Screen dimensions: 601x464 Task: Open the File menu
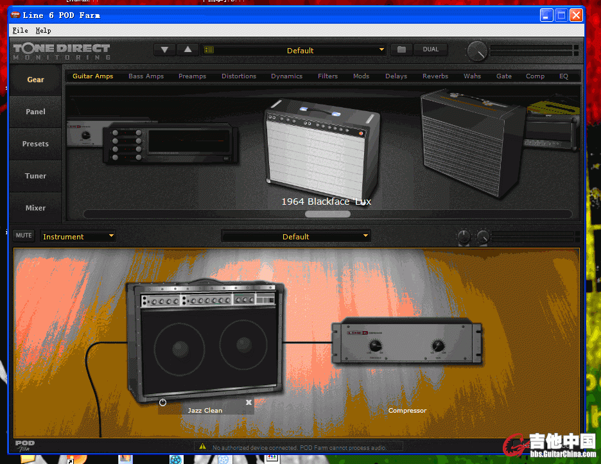(x=20, y=30)
